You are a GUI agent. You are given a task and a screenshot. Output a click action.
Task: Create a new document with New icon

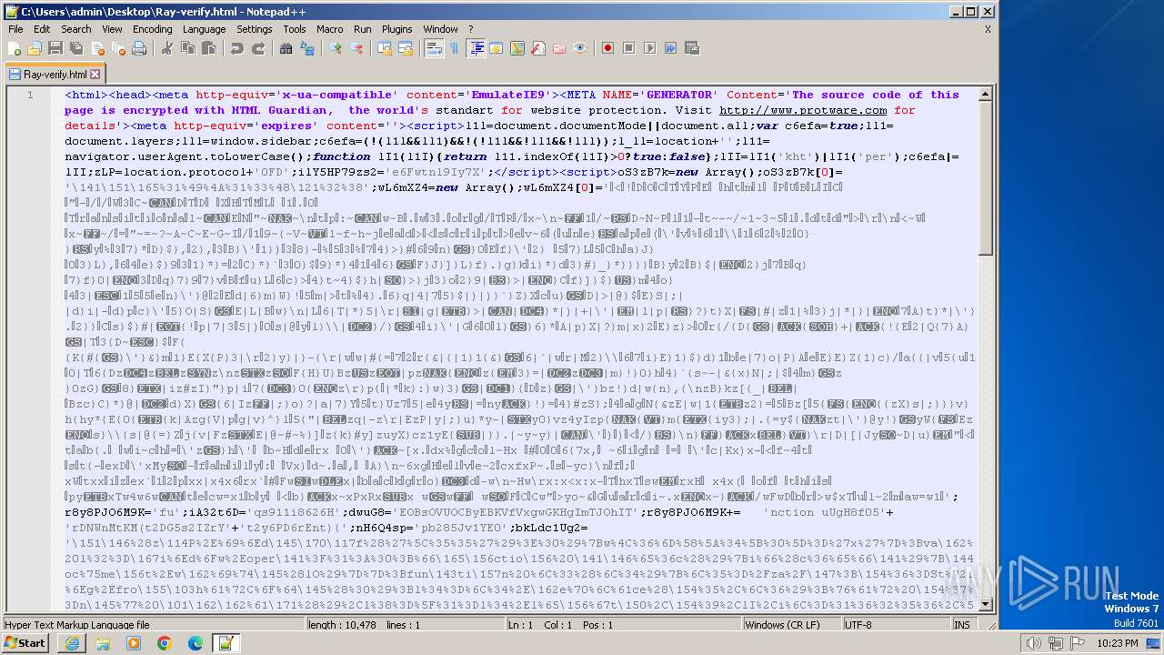[15, 48]
